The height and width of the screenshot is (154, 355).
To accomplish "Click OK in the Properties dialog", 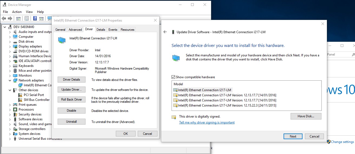I will [126, 134].
